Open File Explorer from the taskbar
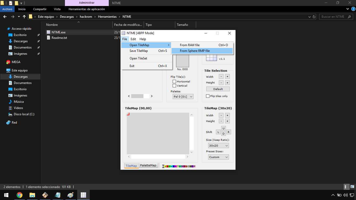 point(32,195)
